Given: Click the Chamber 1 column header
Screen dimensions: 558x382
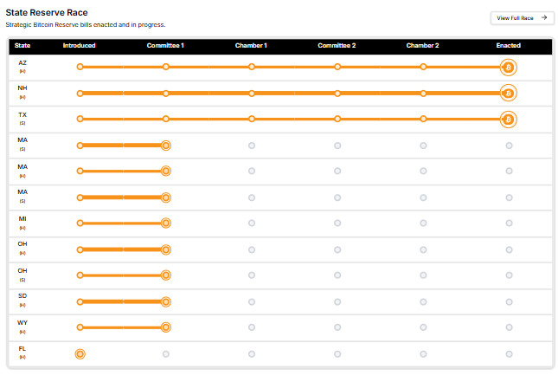Looking at the screenshot, I should click(x=251, y=45).
